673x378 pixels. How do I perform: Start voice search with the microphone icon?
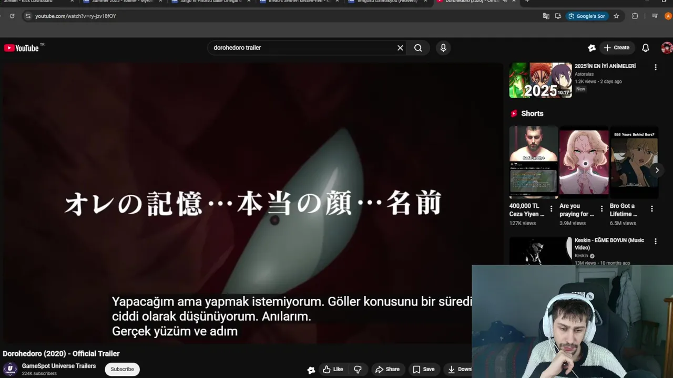pyautogui.click(x=443, y=48)
